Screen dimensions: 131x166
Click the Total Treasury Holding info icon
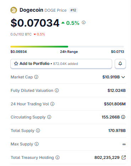click(58, 157)
